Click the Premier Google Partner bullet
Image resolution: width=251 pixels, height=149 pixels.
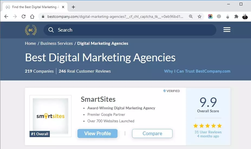106,114
